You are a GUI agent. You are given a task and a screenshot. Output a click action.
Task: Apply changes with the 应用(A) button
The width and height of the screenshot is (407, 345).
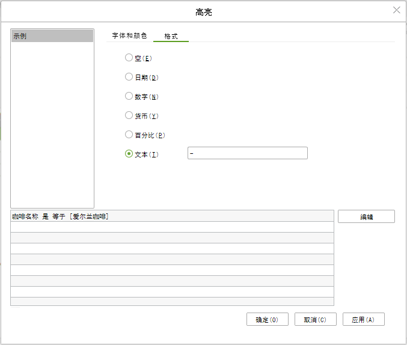363,320
